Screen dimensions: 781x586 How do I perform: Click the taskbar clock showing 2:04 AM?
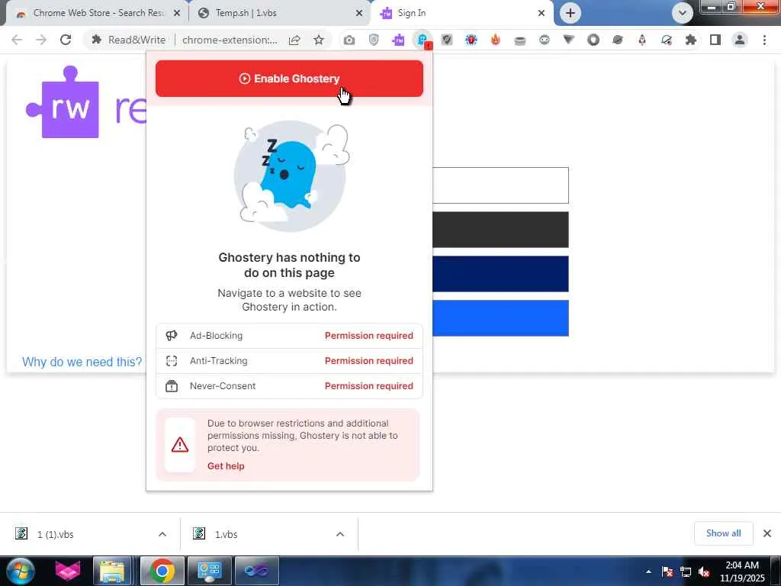click(742, 571)
